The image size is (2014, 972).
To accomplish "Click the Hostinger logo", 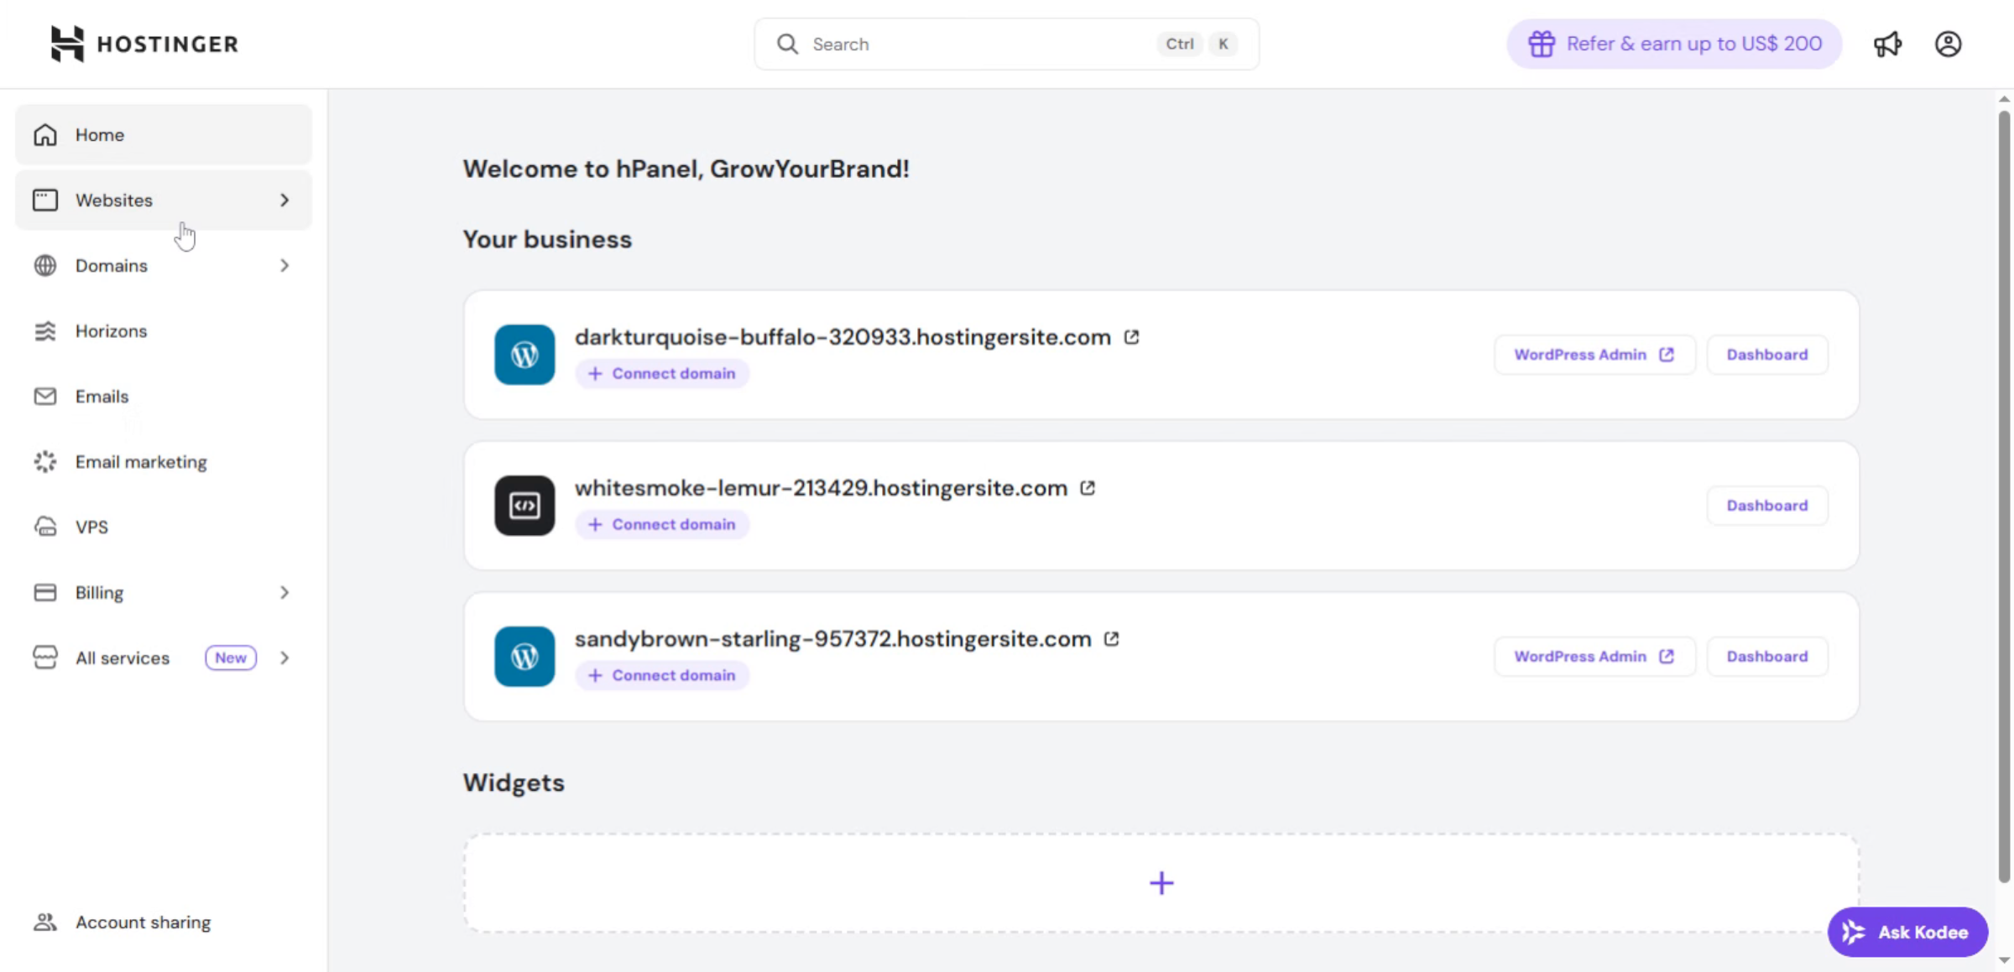I will click(x=143, y=44).
